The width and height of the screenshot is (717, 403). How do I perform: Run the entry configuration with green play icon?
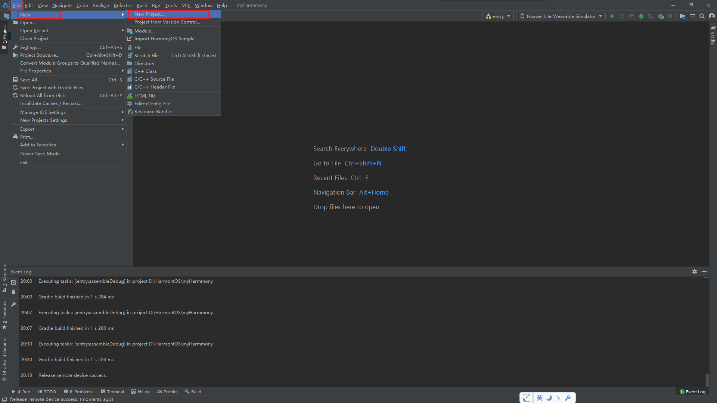(x=612, y=16)
